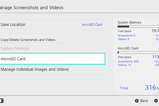Select the greyed System Memory entry
159x106 pixels.
[x=15, y=48]
